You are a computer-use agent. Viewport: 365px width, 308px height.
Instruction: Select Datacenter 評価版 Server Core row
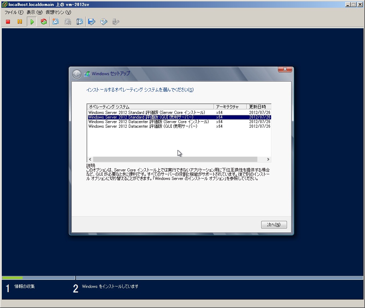[179, 122]
